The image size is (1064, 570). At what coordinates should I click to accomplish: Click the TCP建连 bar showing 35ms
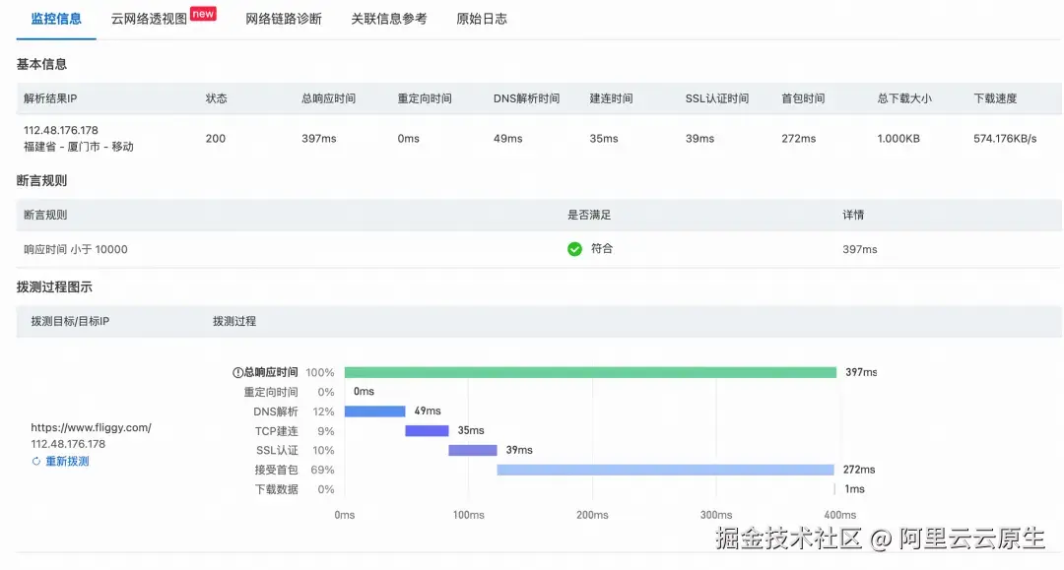pyautogui.click(x=426, y=430)
